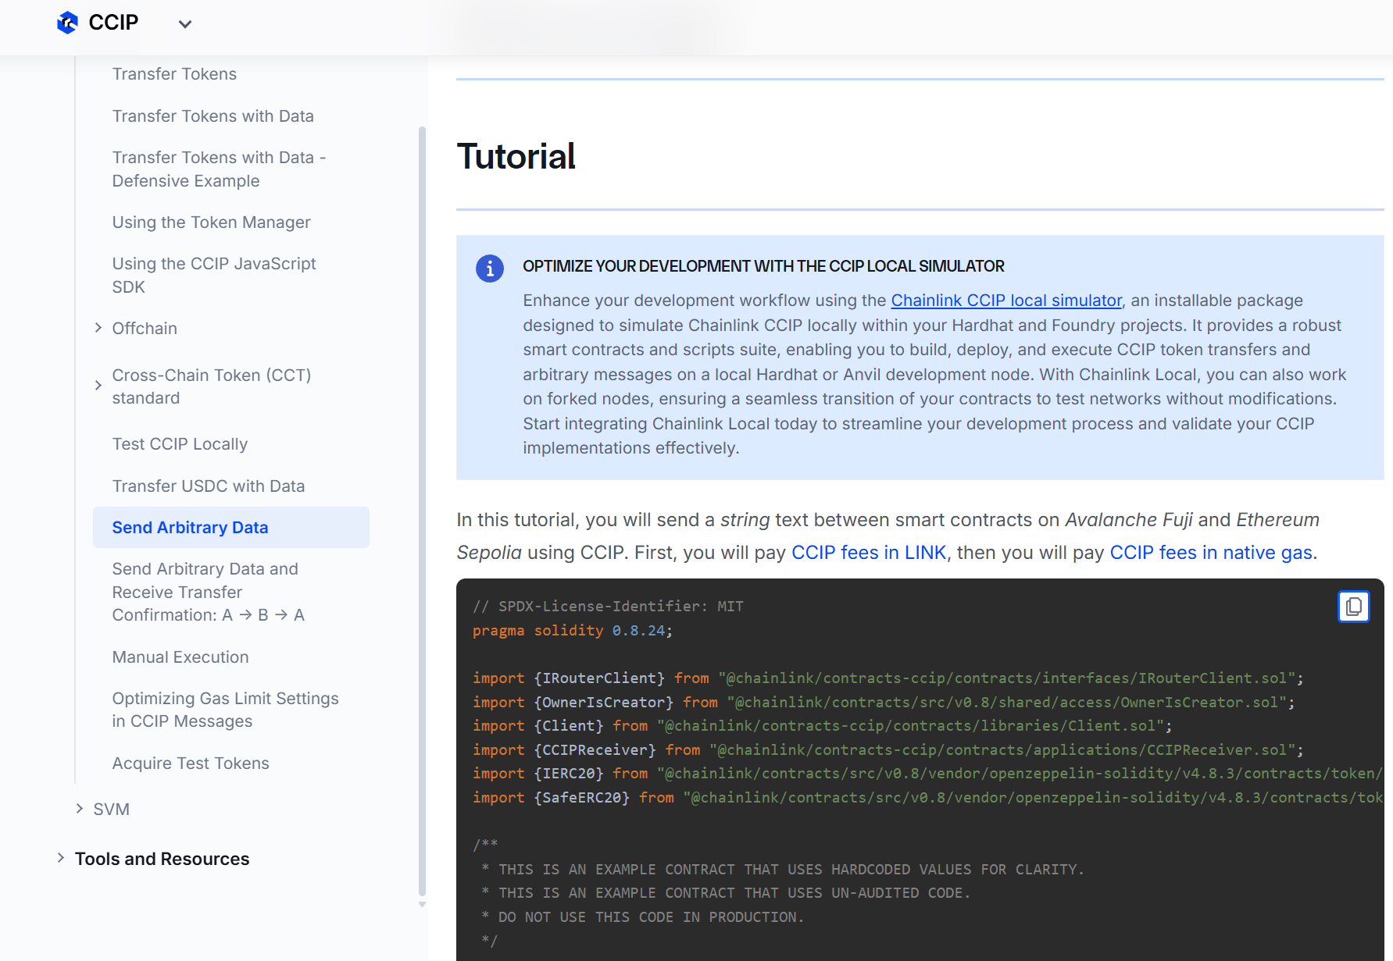Click the CCIPReceiver import line
Screen dimensions: 1393x961
tap(888, 750)
